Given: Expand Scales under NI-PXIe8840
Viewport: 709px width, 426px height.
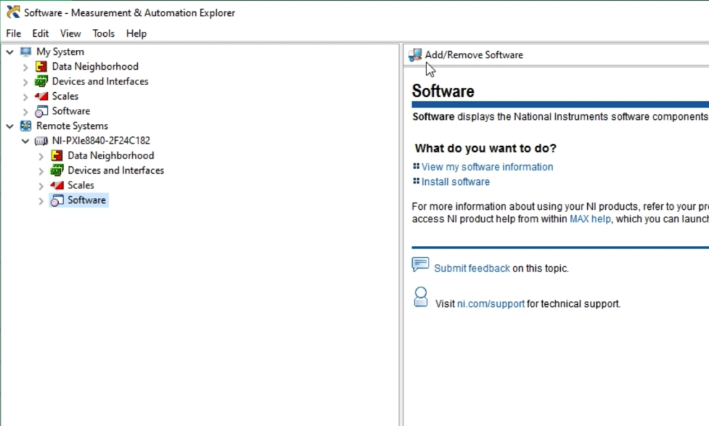Looking at the screenshot, I should (x=41, y=186).
